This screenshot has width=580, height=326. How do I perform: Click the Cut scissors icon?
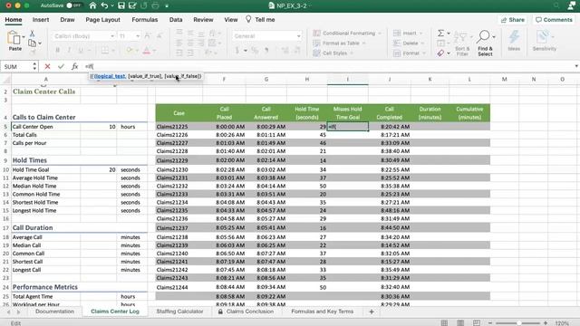[33, 34]
